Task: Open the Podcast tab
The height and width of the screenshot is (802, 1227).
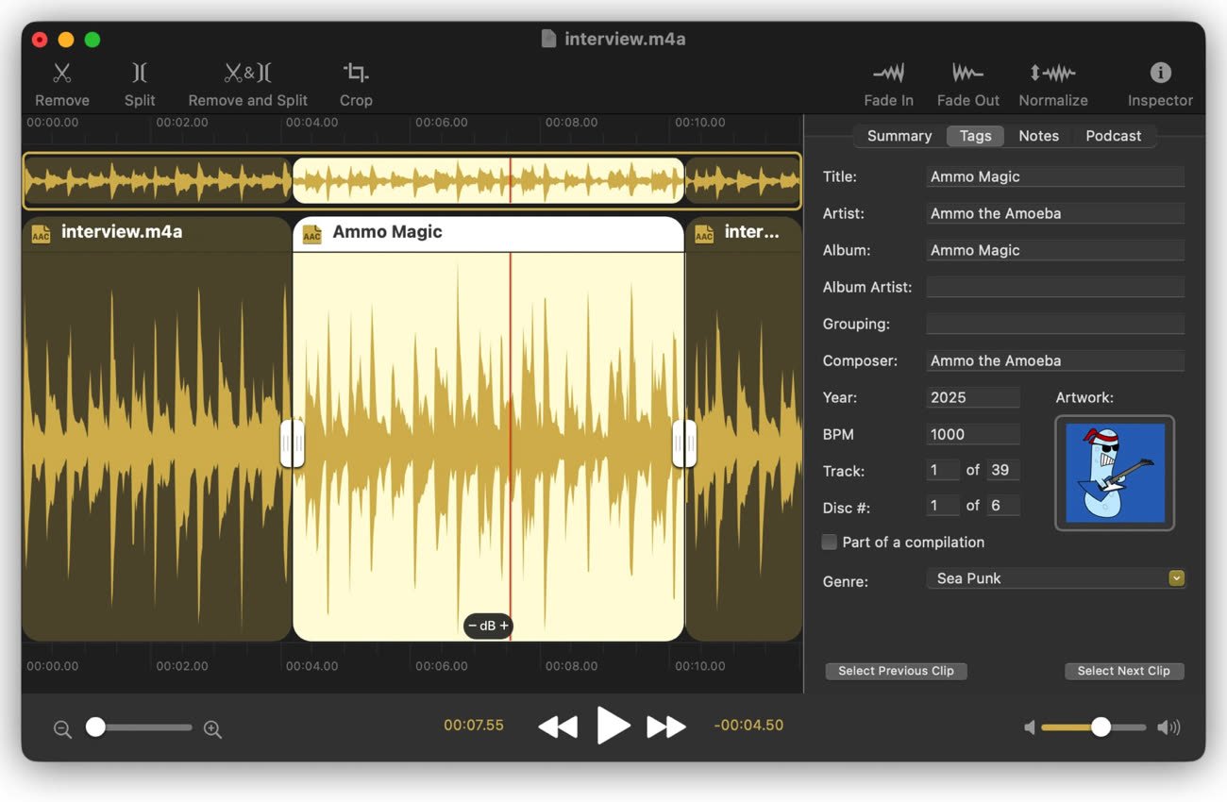Action: pyautogui.click(x=1113, y=136)
